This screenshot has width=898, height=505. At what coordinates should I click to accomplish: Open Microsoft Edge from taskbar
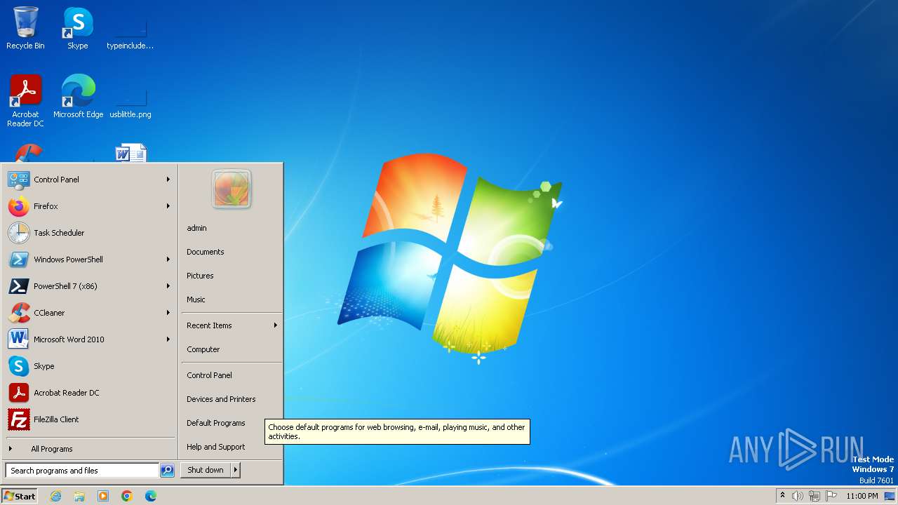tap(151, 496)
